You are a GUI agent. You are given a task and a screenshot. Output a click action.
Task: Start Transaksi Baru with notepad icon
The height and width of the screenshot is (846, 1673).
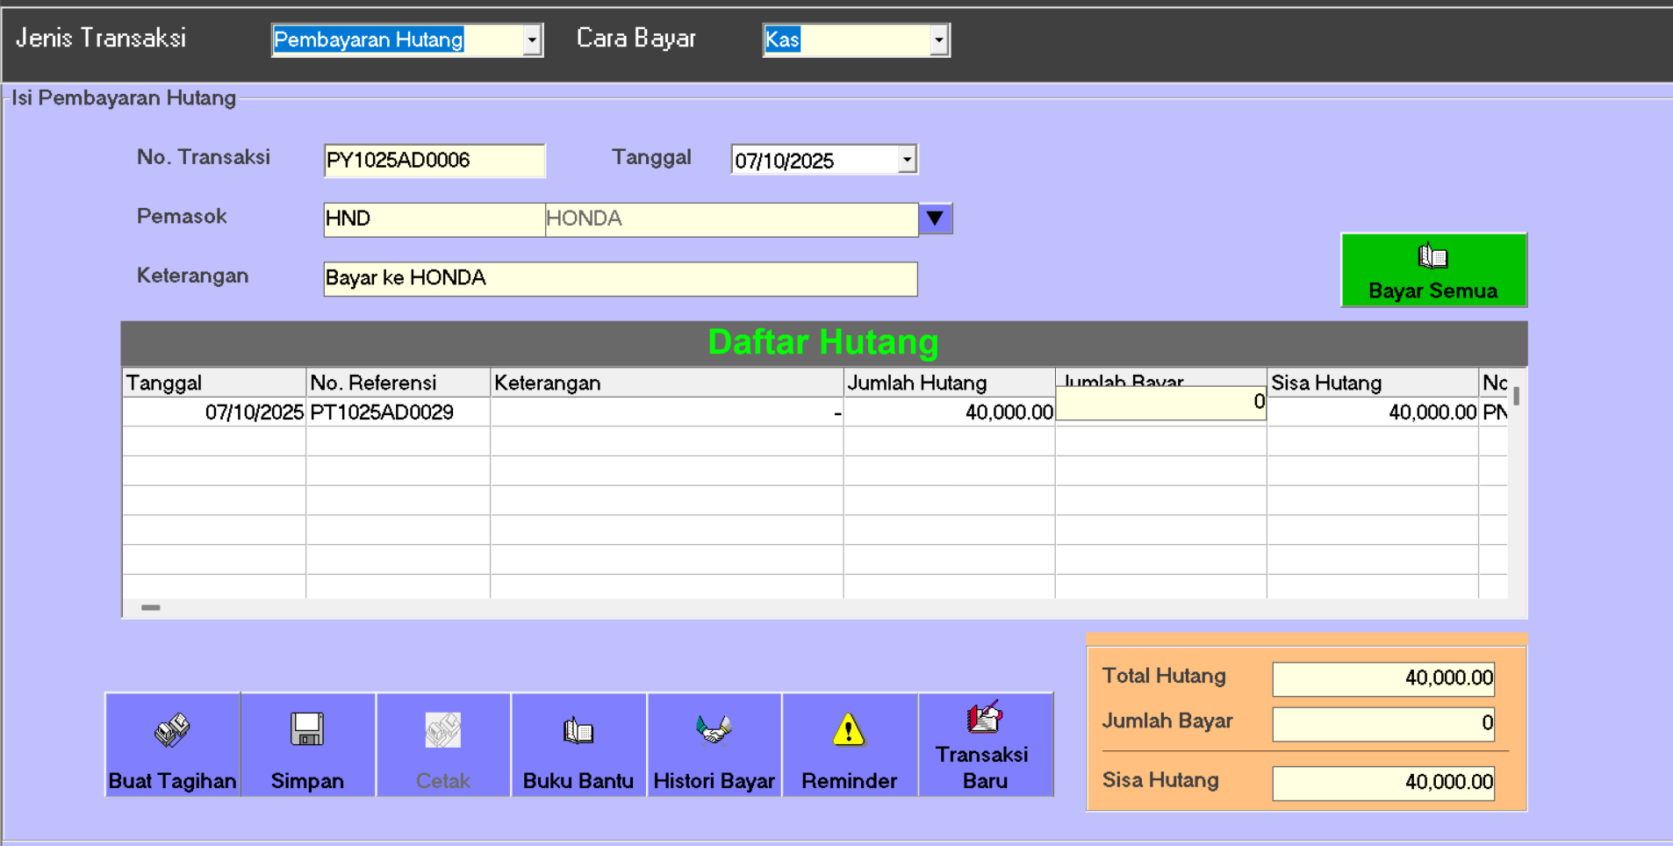point(984,718)
